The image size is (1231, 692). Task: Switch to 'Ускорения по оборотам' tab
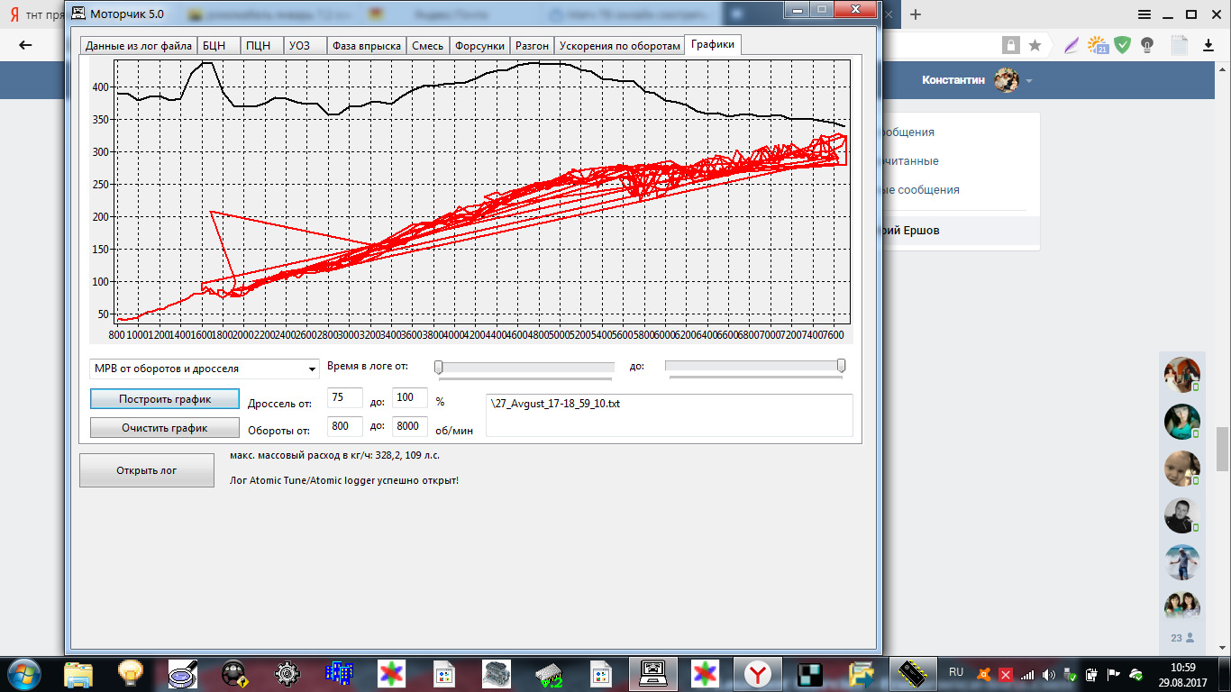click(x=619, y=46)
